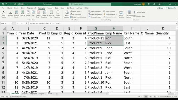Switch to Page Layout view in the status bar
The height and width of the screenshot is (100, 178).
(x=150, y=96)
